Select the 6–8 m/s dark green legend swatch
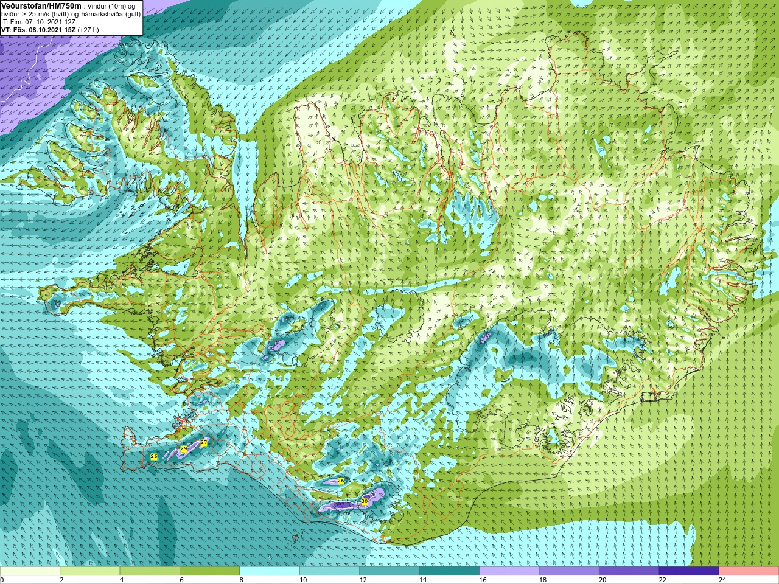This screenshot has width=779, height=584. tap(210, 571)
